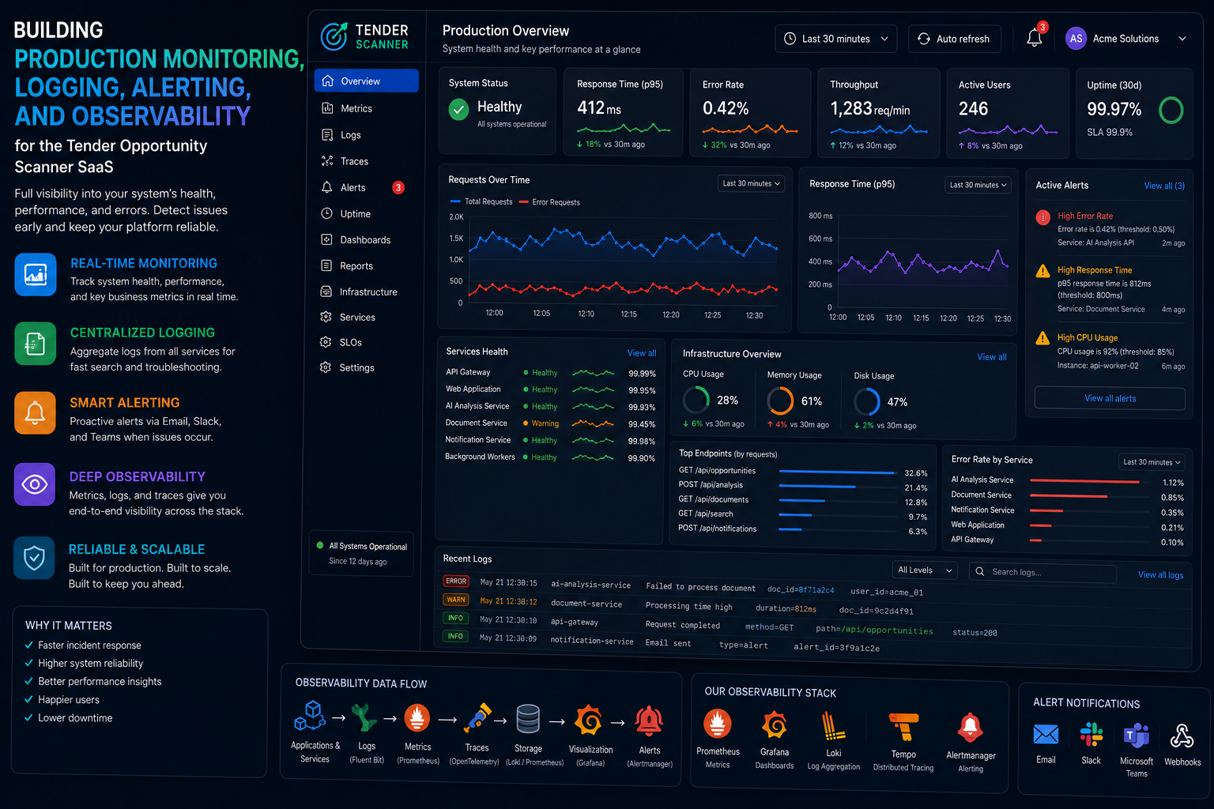This screenshot has height=809, width=1214.
Task: Go to Infrastructure in sidebar
Action: pyautogui.click(x=367, y=292)
